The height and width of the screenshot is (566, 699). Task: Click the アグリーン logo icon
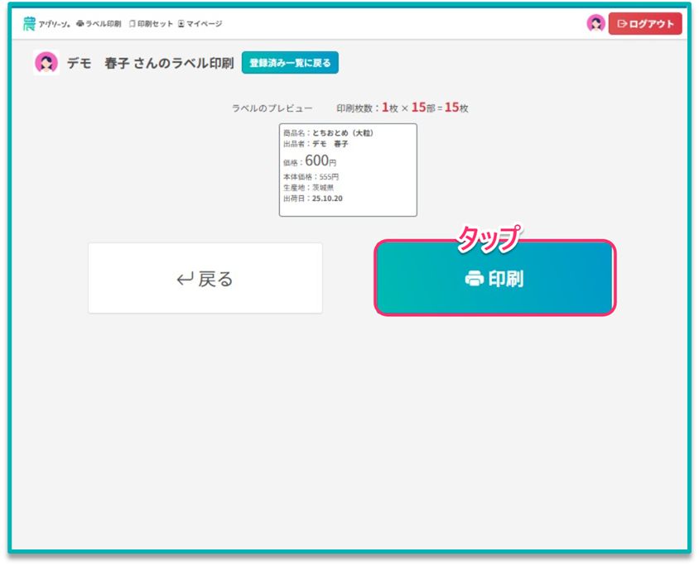tap(29, 24)
